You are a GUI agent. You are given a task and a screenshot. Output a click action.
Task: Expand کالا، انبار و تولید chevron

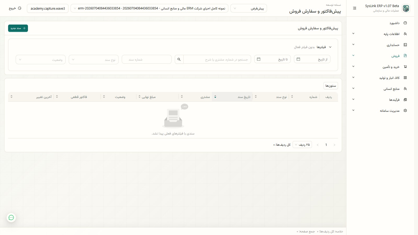coord(353,78)
